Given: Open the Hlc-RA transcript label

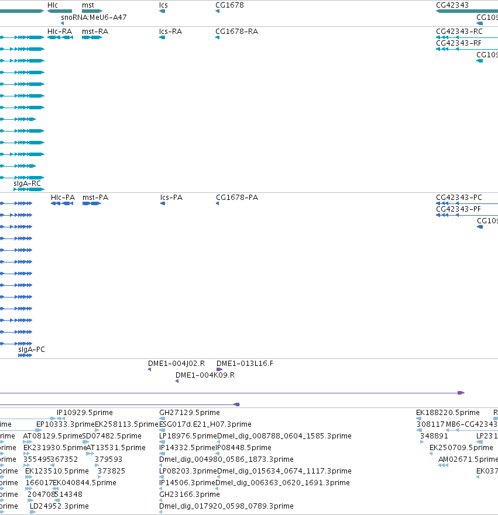Looking at the screenshot, I should [60, 32].
